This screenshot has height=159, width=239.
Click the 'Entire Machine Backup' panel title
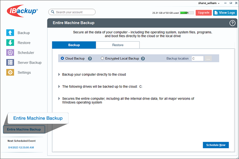(74, 23)
